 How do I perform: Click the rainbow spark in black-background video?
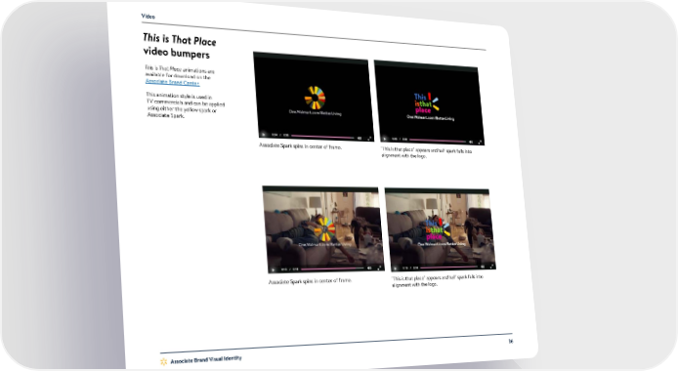(x=315, y=98)
